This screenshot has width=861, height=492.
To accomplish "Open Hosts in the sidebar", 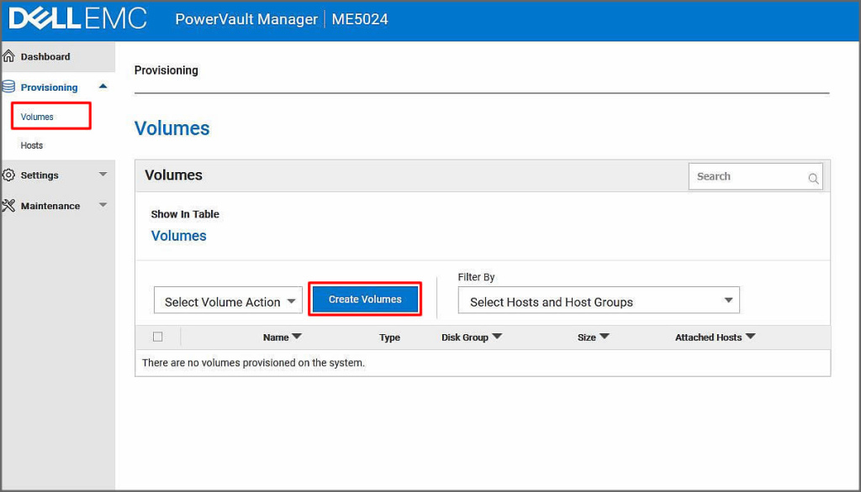I will pos(32,145).
